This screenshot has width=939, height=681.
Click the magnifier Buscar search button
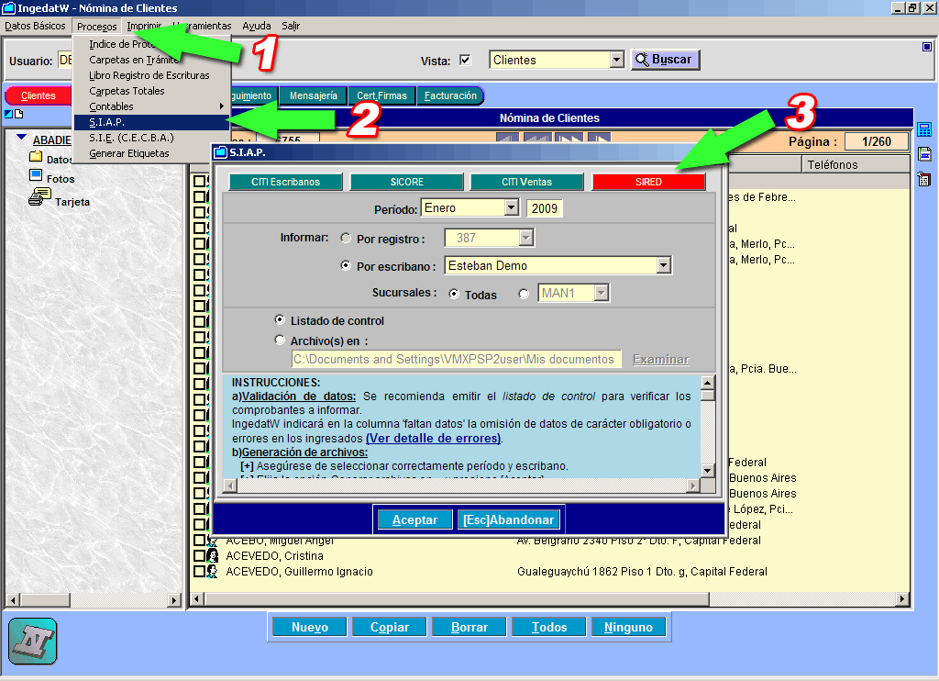pyautogui.click(x=665, y=60)
